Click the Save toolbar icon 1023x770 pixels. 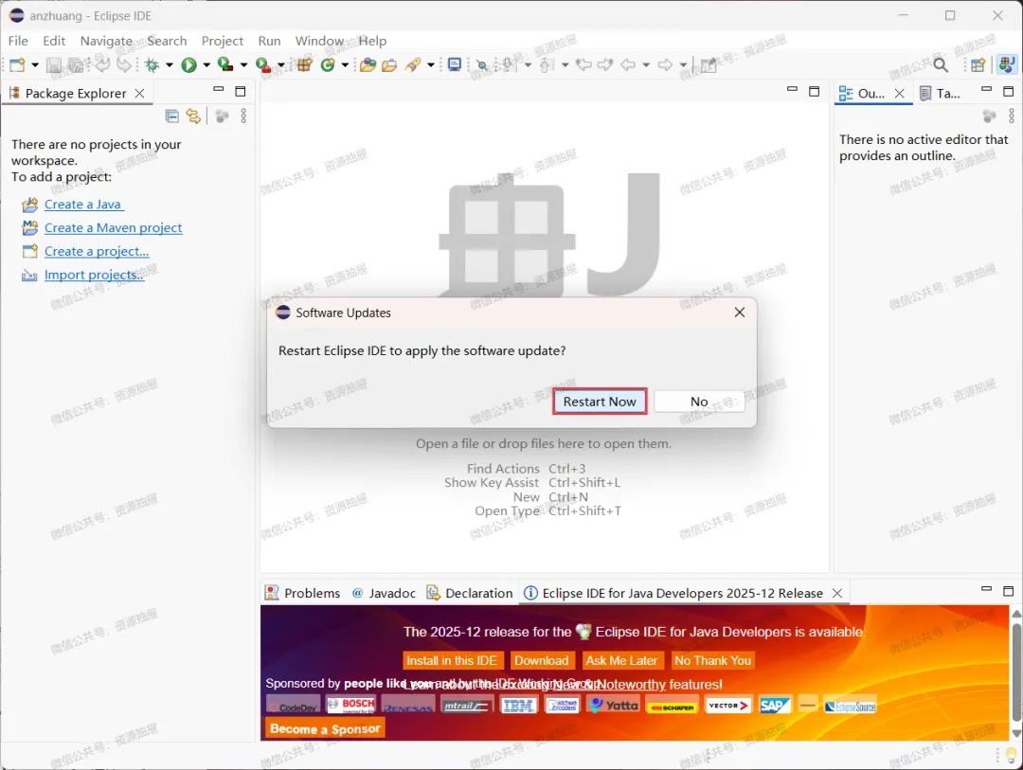(54, 64)
